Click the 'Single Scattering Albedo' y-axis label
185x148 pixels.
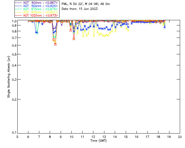point(9,77)
